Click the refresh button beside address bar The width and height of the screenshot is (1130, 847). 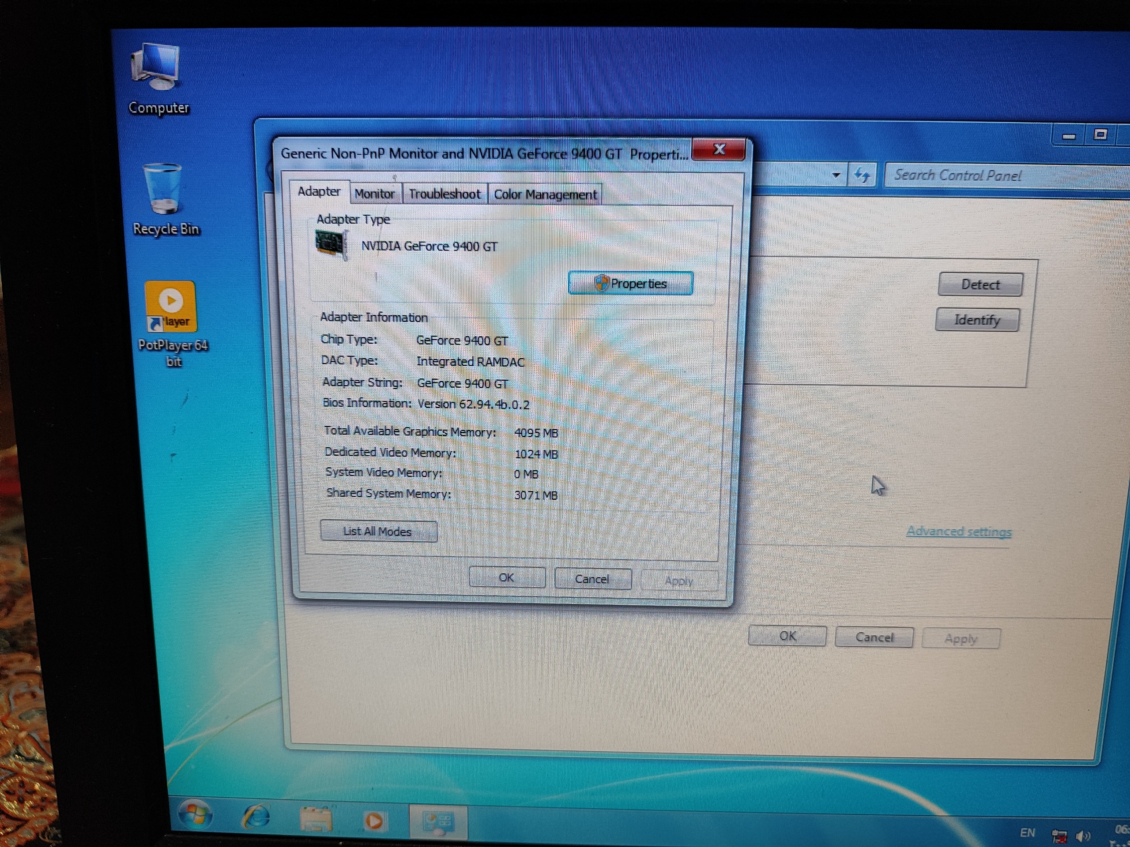click(863, 175)
